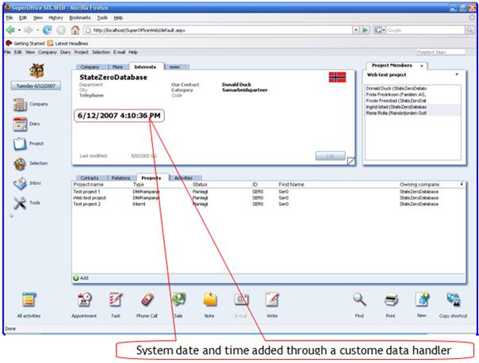
Task: Click the Freetext search field
Action: [441, 52]
